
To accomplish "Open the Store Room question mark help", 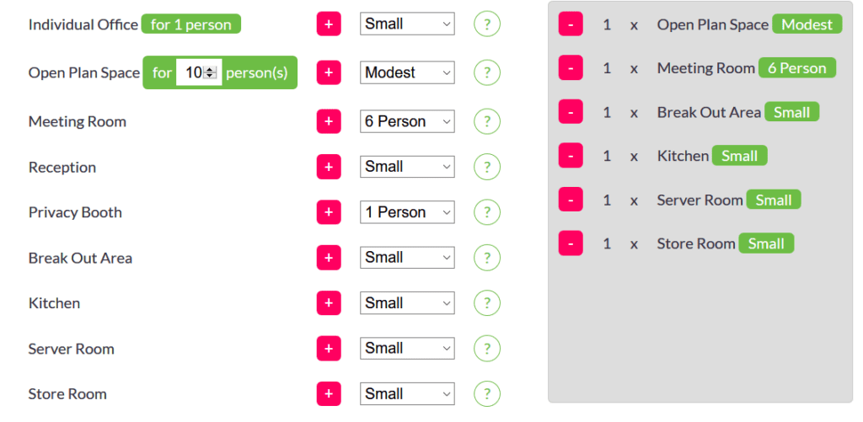I will (487, 394).
